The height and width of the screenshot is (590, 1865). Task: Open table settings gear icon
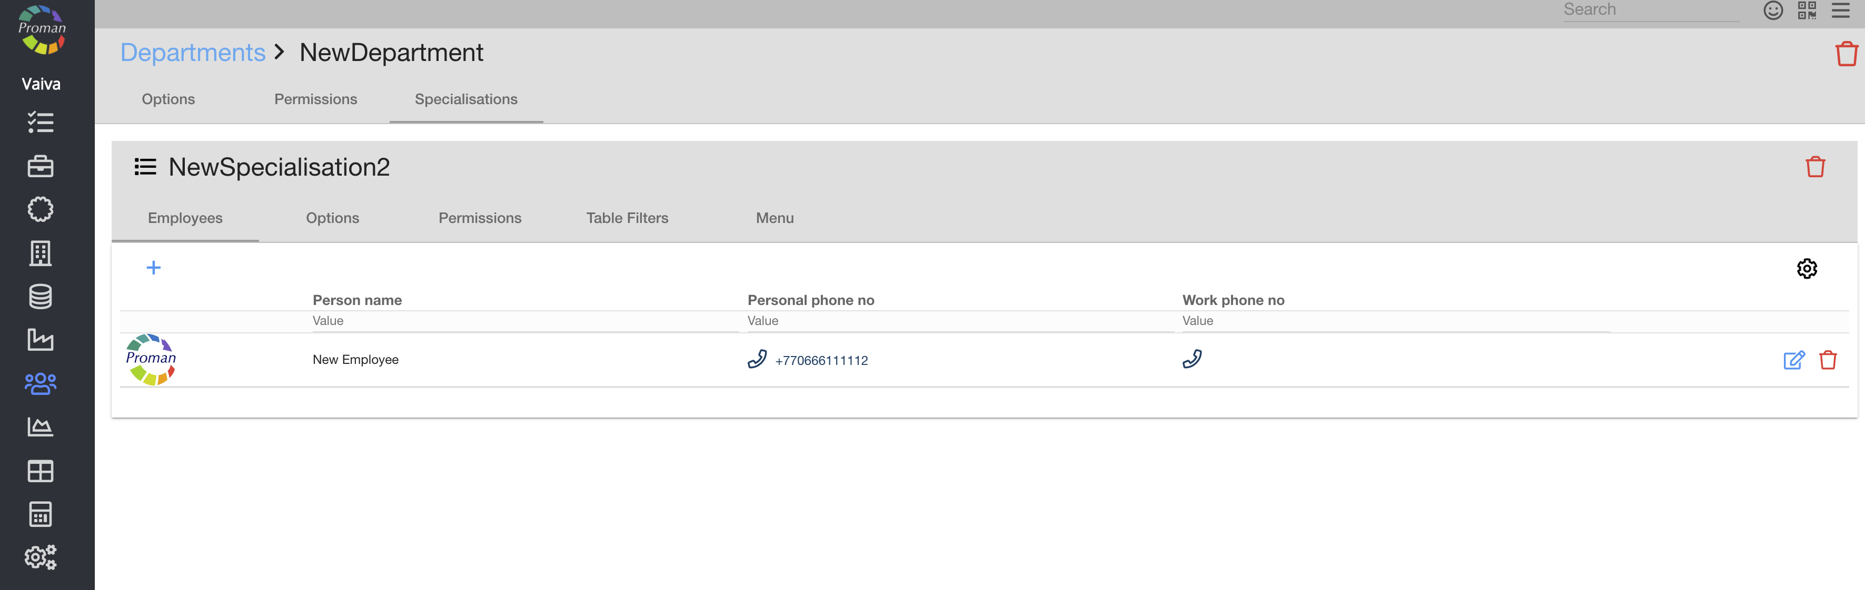[x=1807, y=269]
